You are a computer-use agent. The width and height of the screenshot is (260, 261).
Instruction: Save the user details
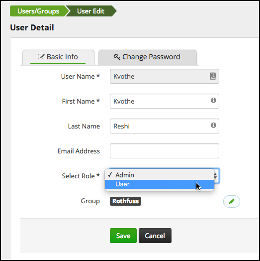(x=123, y=236)
